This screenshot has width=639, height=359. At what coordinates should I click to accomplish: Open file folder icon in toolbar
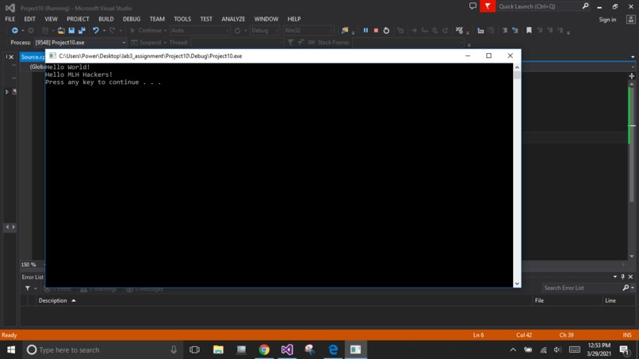tap(61, 31)
